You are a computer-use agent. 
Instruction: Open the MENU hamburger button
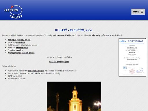pos(138,12)
